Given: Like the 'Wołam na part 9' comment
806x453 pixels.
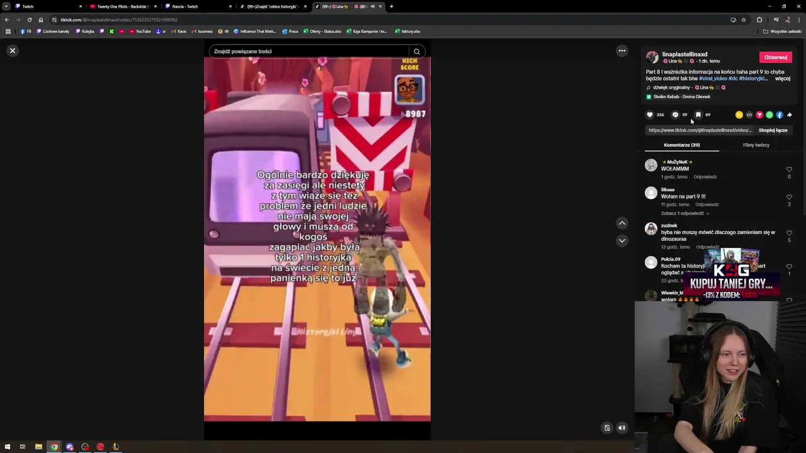Looking at the screenshot, I should (x=789, y=197).
